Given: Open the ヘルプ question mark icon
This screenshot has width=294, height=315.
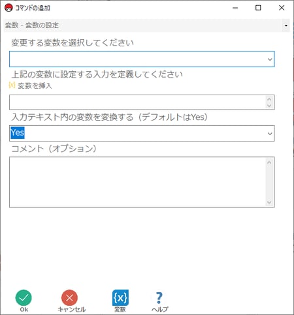Looking at the screenshot, I should [159, 297].
